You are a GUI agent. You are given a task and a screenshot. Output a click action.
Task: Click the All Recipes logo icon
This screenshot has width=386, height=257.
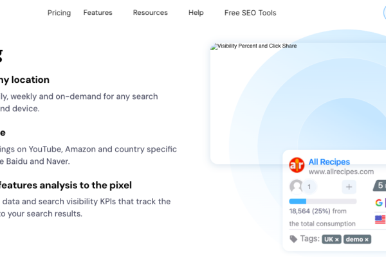pos(297,165)
